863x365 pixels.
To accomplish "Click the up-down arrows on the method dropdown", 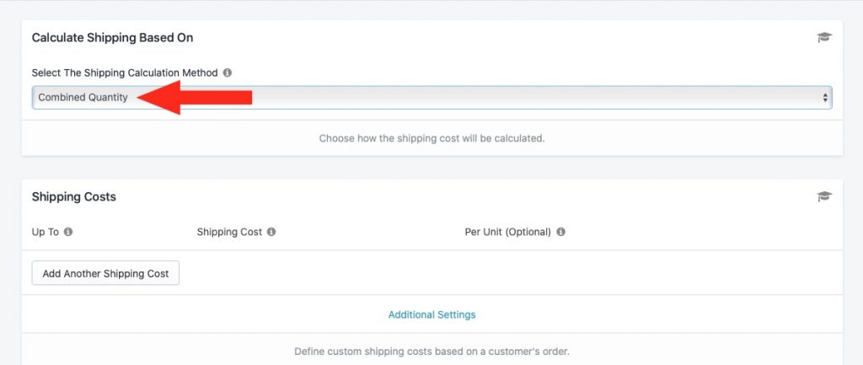I will 825,98.
